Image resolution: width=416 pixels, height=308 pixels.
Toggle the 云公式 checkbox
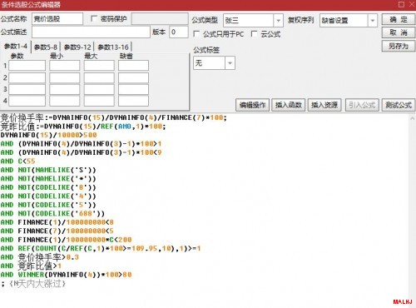254,34
